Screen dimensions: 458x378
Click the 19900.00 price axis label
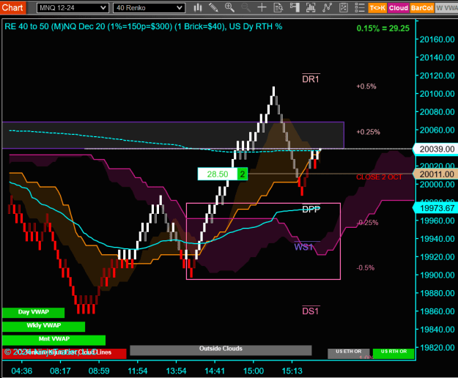coord(437,275)
